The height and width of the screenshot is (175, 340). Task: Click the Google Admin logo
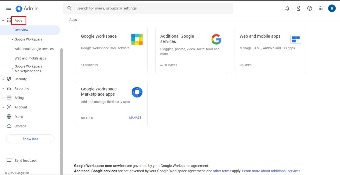coord(27,8)
